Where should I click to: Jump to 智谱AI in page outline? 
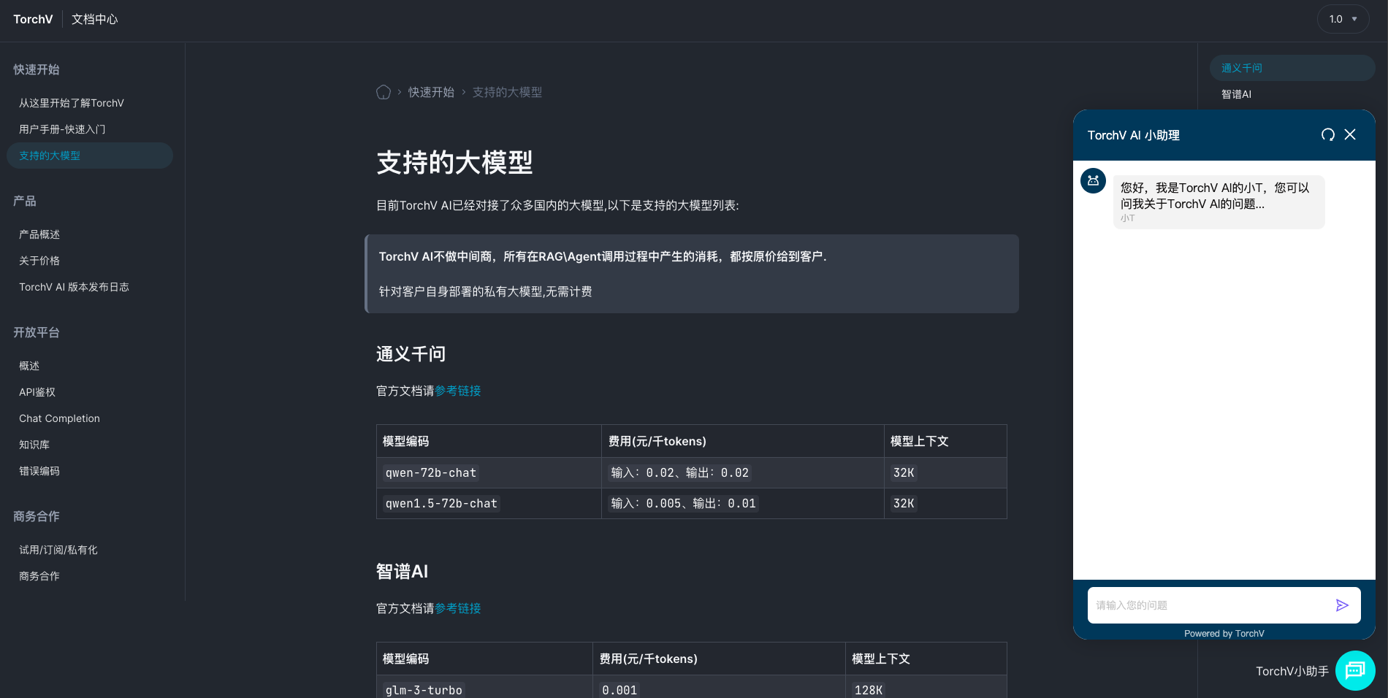(x=1236, y=94)
